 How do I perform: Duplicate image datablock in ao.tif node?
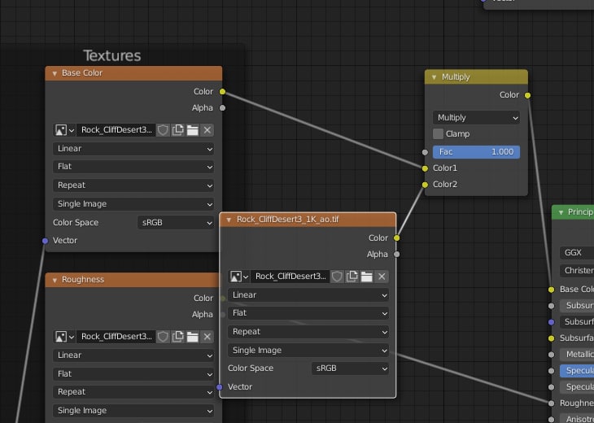point(352,277)
